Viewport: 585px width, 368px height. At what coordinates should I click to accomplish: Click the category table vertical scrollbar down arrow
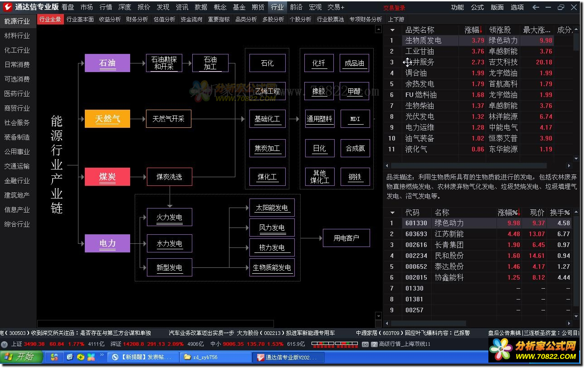[x=576, y=159]
